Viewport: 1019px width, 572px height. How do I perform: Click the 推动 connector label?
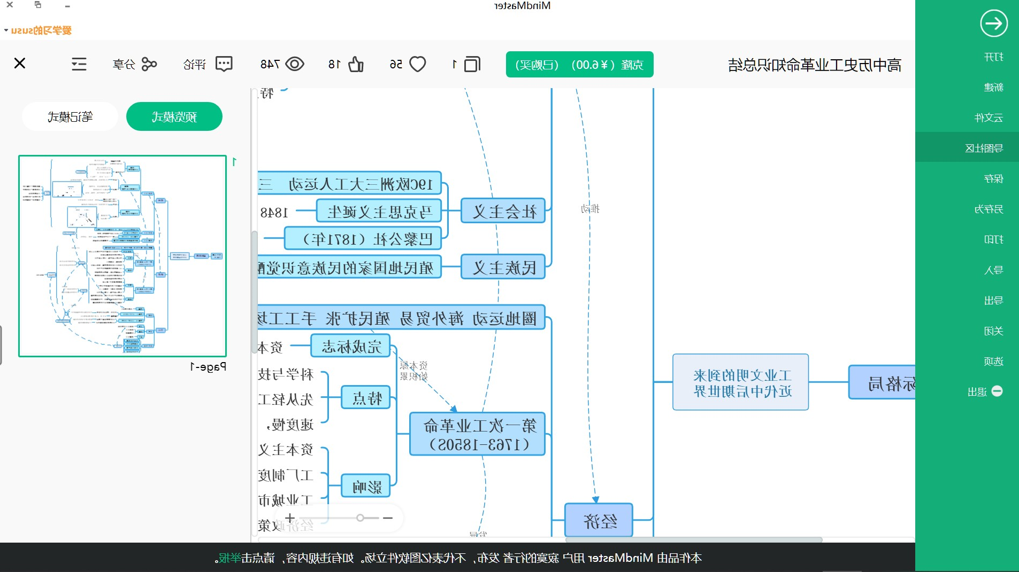tap(590, 208)
